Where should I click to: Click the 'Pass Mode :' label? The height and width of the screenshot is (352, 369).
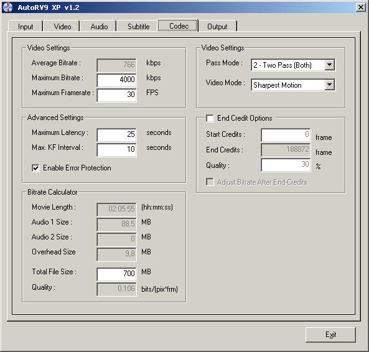(224, 63)
